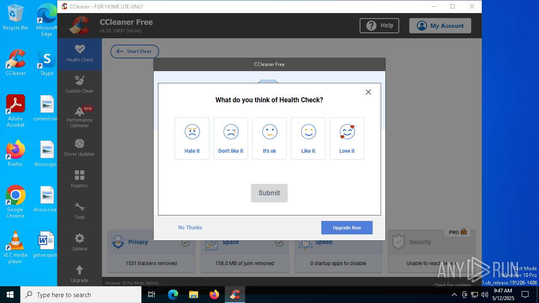
Task: Click '0 startup apps to disable' text
Action: [x=338, y=263]
